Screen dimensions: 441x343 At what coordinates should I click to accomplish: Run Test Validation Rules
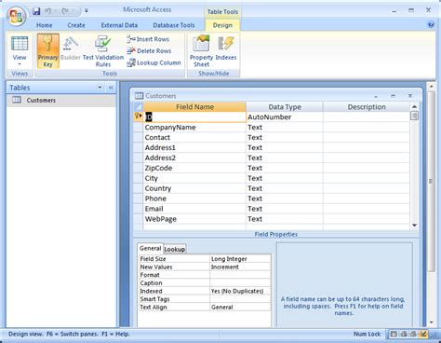coord(103,51)
